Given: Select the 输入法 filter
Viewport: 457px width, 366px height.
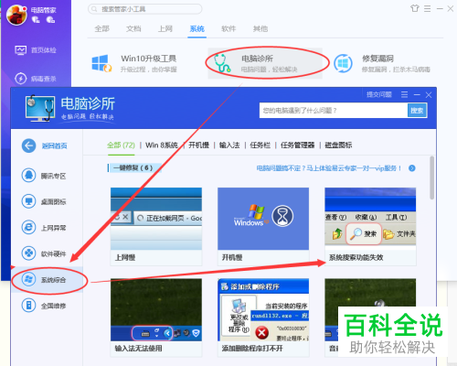Looking at the screenshot, I should pos(229,145).
